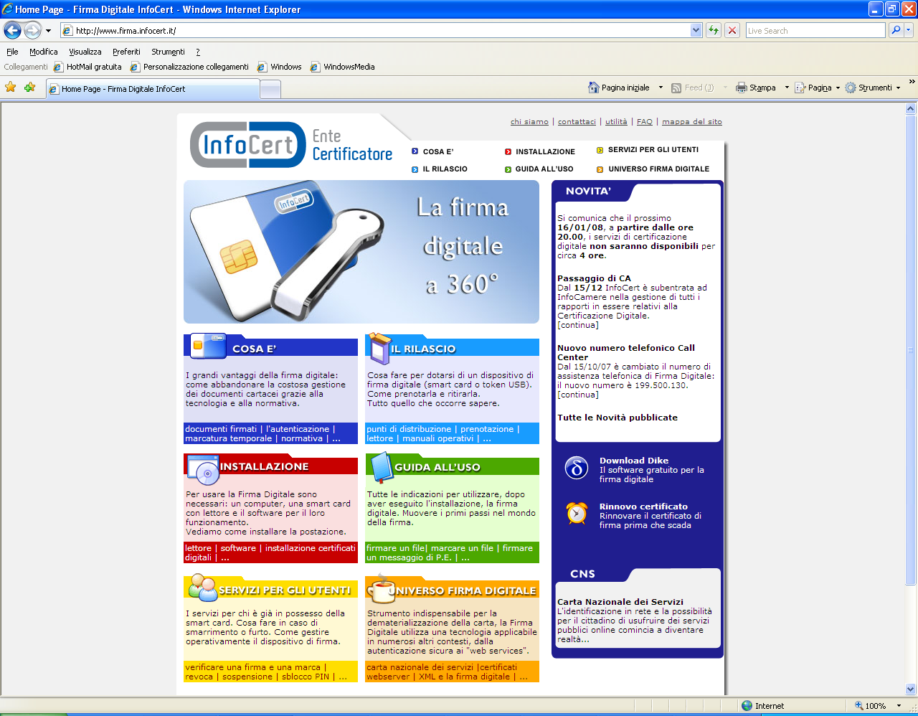
Task: Open the Strumenti menu in the menu bar
Action: [168, 52]
